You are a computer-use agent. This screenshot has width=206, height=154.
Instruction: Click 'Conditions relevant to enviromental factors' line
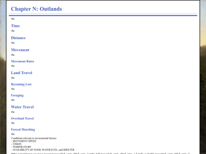coord(34,138)
